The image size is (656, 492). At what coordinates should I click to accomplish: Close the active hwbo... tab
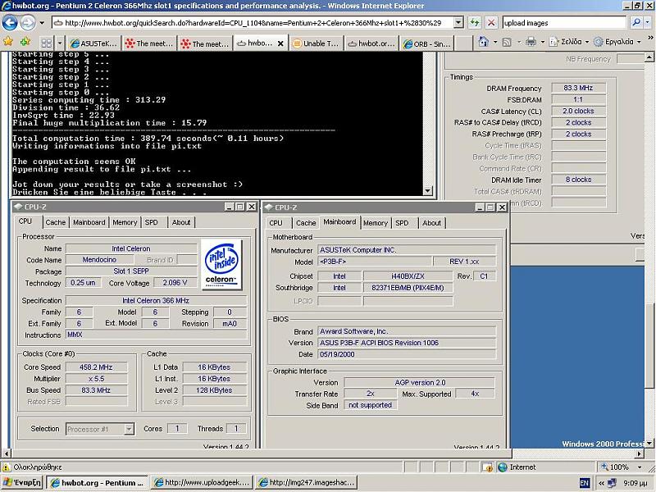(x=280, y=43)
